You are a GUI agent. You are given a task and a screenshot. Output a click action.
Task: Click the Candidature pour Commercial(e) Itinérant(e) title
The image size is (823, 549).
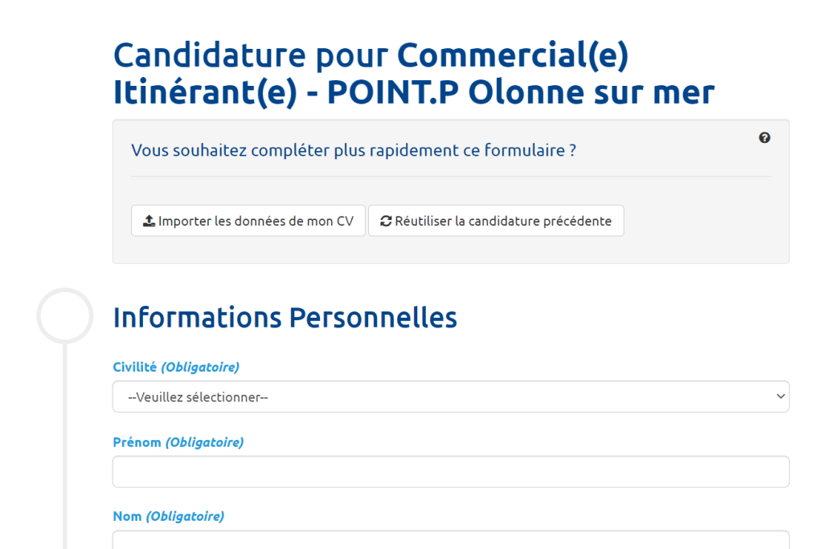point(414,73)
